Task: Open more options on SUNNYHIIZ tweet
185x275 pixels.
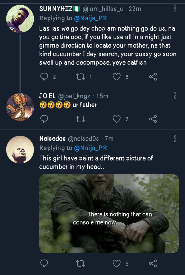Action: tap(175, 9)
